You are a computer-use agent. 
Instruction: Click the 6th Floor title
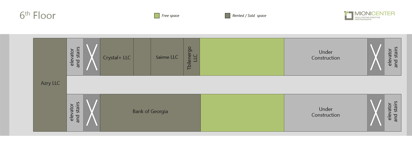click(38, 15)
